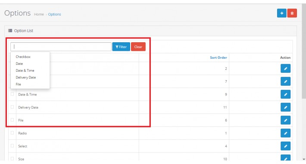This screenshot has height=164, width=306.
Task: Tick the File row checkbox
Action: pos(12,120)
